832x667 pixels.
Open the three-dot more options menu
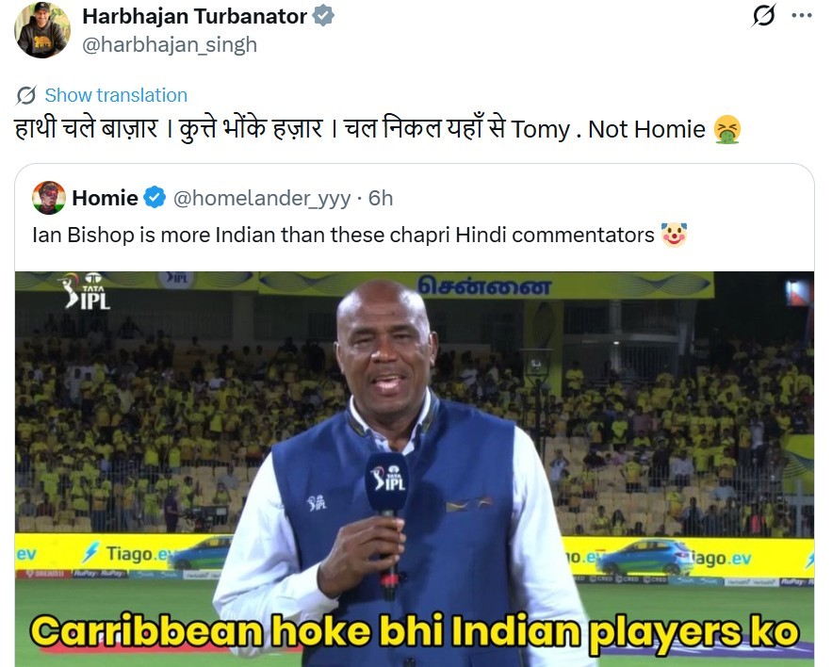tap(801, 15)
